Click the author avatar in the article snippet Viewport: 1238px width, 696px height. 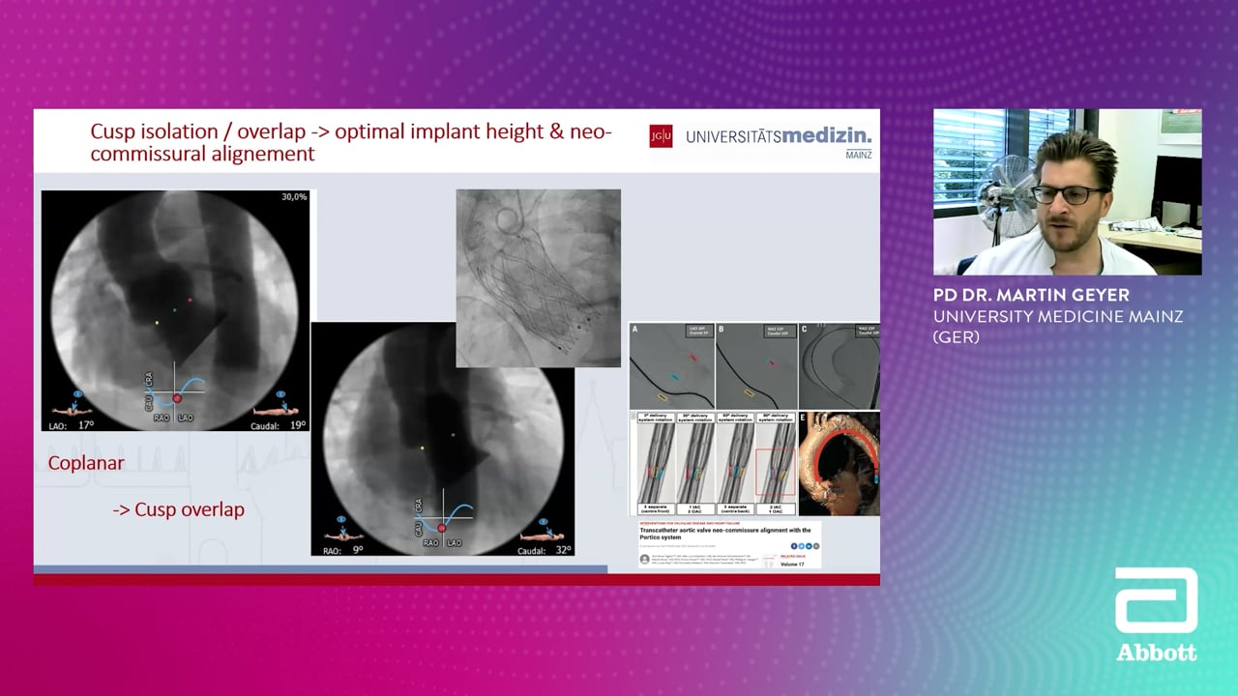[643, 559]
